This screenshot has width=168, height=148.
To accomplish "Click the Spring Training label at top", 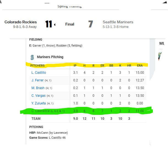I will 69,6.
